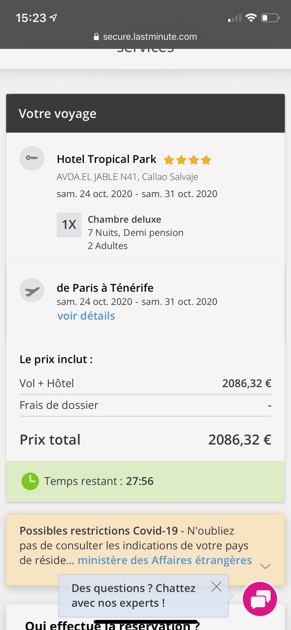Viewport: 291px width, 630px height.
Task: Open "ministère des Affaires étrangères" link
Action: point(165,560)
